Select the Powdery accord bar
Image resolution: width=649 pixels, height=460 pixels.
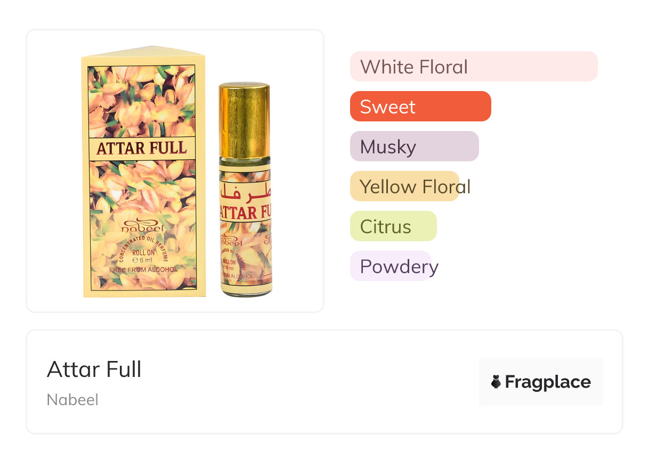tap(391, 266)
